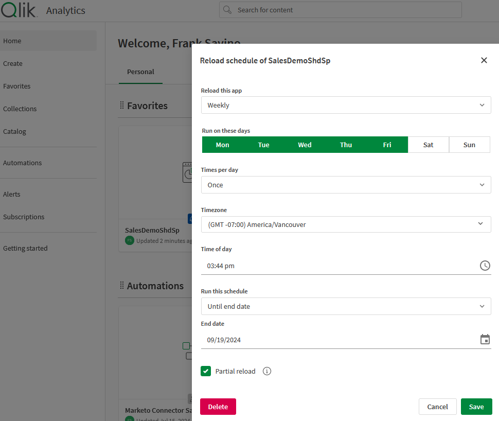Open the Times per day dropdown
Screen dimensions: 499x421
tap(346, 185)
